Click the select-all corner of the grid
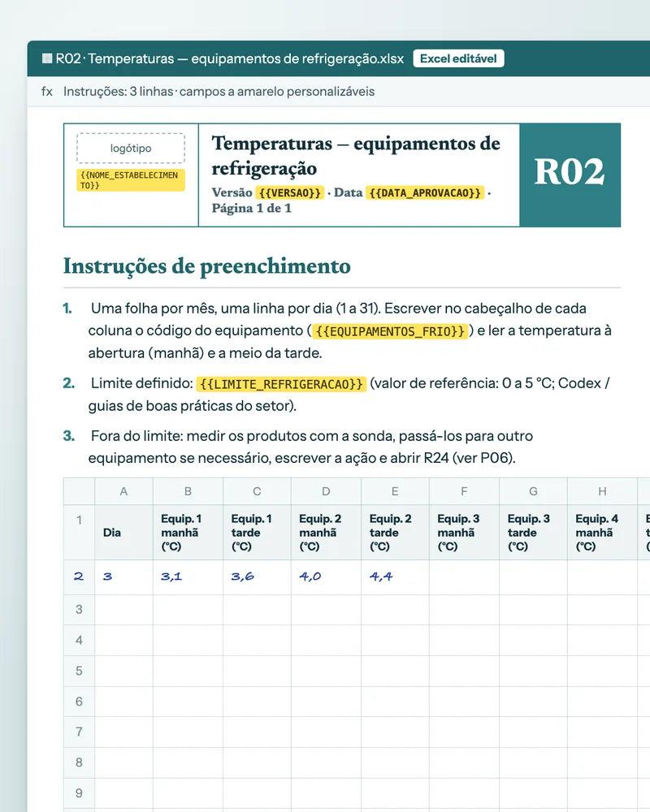 tap(79, 491)
